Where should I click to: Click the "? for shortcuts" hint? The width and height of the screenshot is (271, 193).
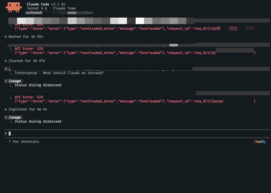[x=24, y=142]
